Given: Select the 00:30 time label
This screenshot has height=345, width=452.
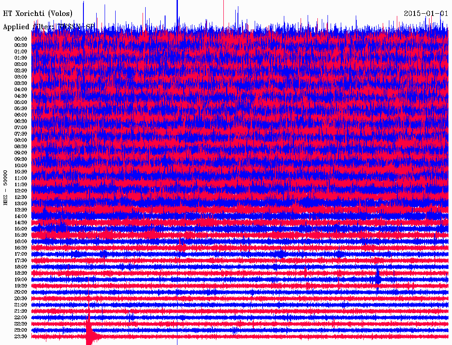Looking at the screenshot, I should point(21,45).
